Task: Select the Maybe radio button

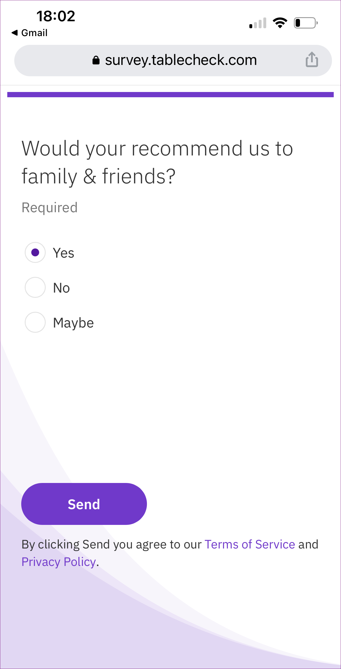Action: (35, 322)
